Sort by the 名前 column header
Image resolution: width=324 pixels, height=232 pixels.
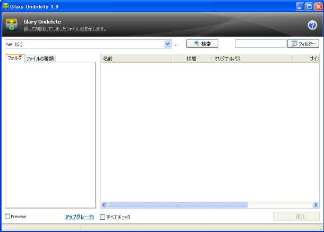click(x=136, y=59)
